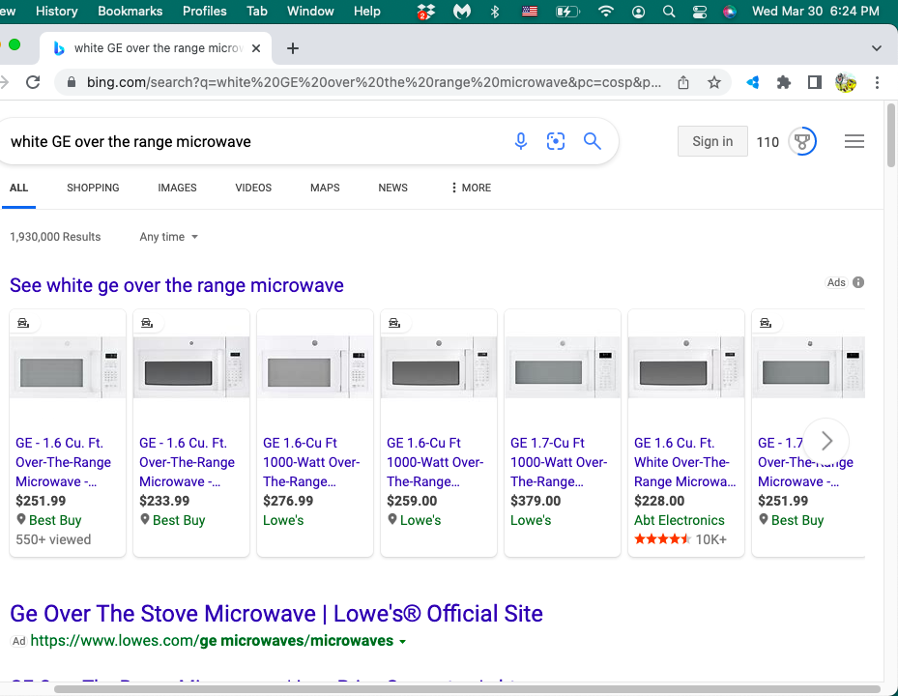Open the Chrome extensions puzzle icon
898x696 pixels.
[x=784, y=82]
